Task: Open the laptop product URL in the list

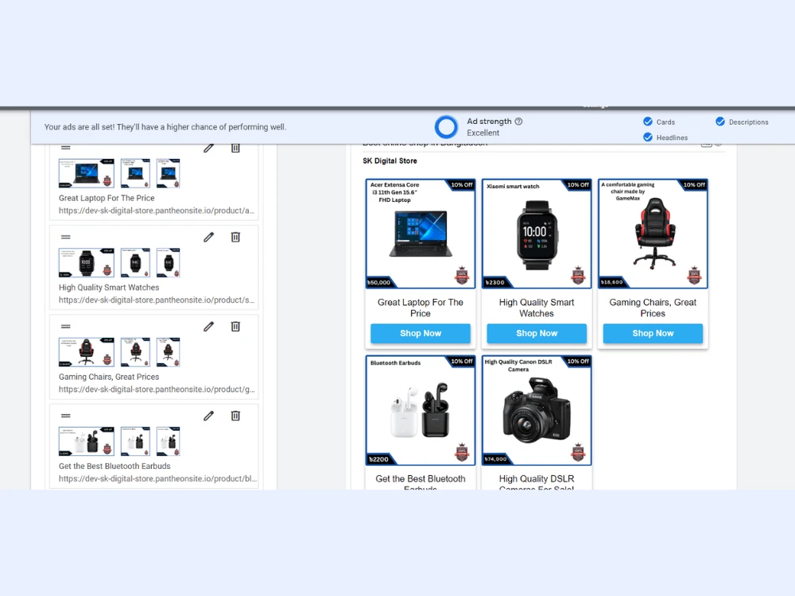Action: pyautogui.click(x=156, y=211)
